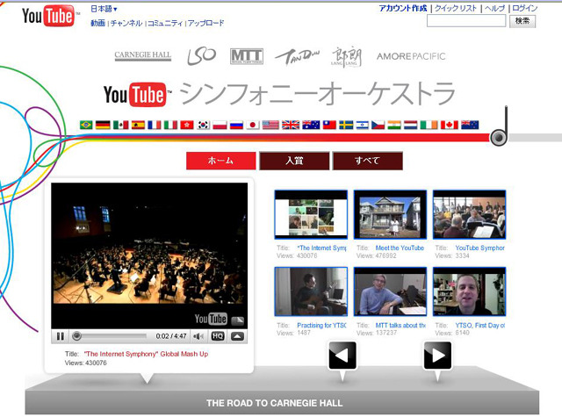Open 'Meet the YouTube' video thumbnail
Image resolution: width=562 pixels, height=417 pixels.
[x=390, y=214]
